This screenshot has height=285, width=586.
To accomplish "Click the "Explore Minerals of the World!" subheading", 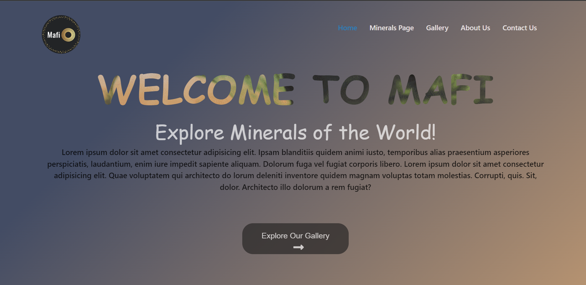I will [x=295, y=132].
